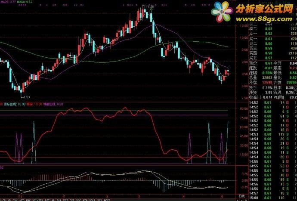Click the 转临出现 0.00 indicator label
The width and height of the screenshot is (297, 201).
(53, 104)
